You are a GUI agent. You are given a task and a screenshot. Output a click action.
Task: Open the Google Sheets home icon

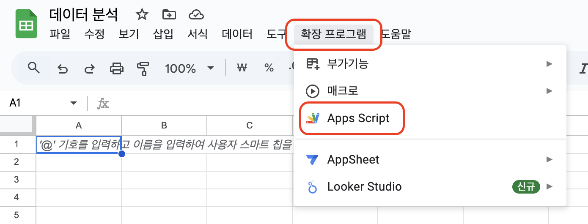27,25
